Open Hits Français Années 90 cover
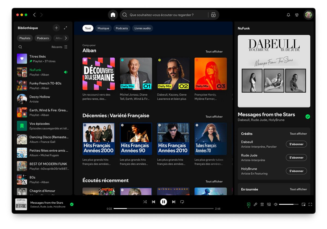This screenshot has height=229, width=327. click(x=136, y=139)
